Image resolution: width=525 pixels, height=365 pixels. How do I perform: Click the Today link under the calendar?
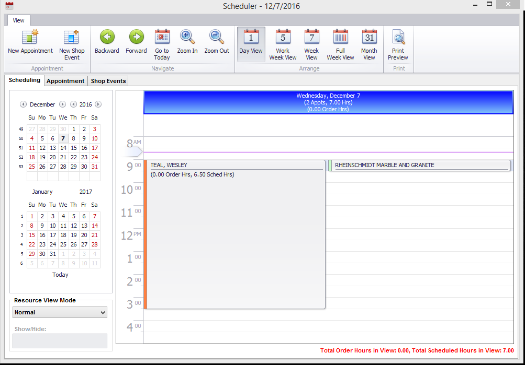(x=60, y=275)
